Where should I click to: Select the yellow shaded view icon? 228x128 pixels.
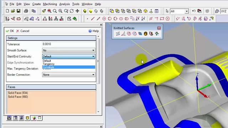click(90, 11)
